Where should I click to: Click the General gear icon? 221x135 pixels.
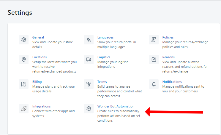[x=24, y=40]
